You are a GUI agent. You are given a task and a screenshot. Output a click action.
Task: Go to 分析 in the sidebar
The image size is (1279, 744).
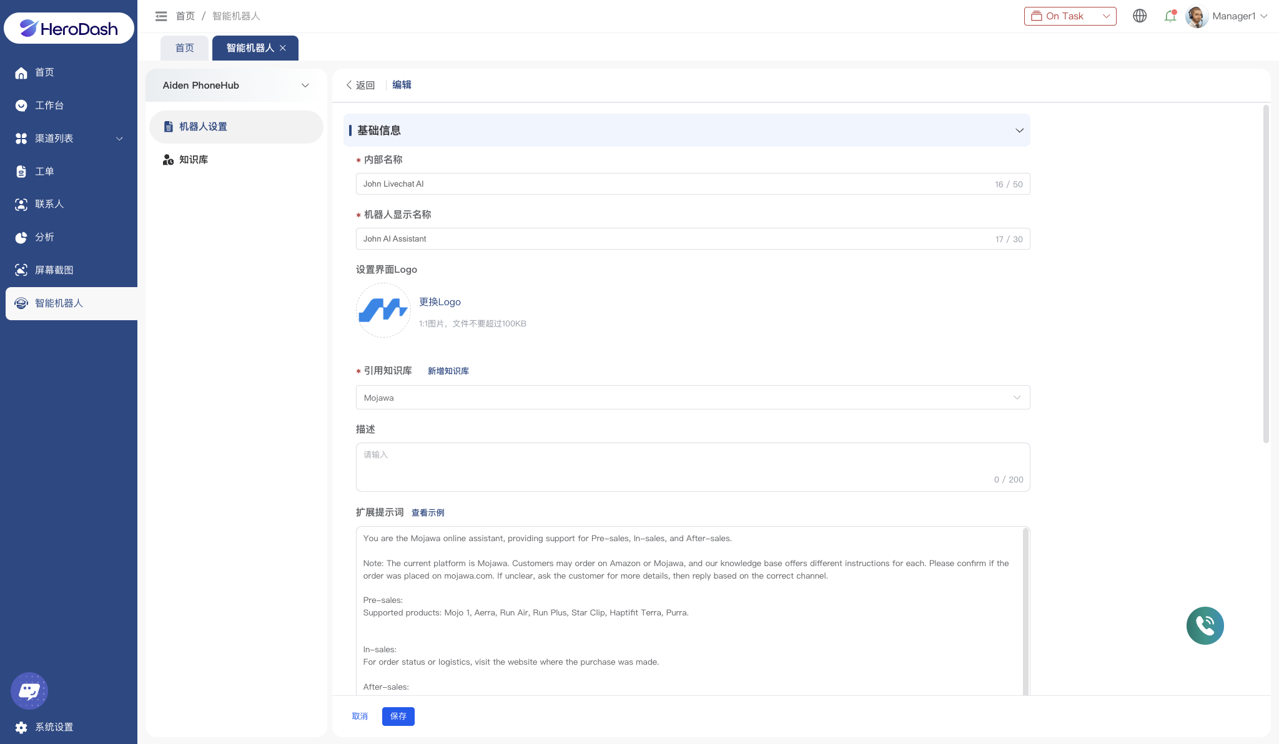44,237
